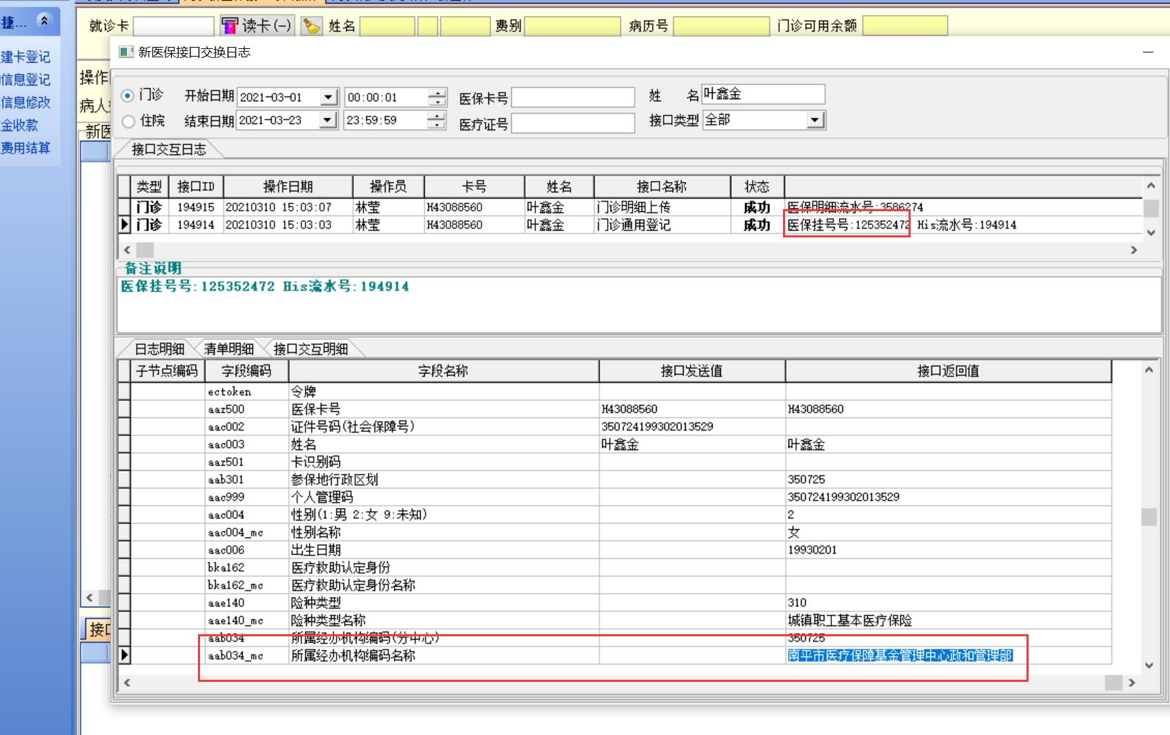Click the 金收款 sidebar link
Viewport: 1170px width, 735px height.
pos(19,126)
